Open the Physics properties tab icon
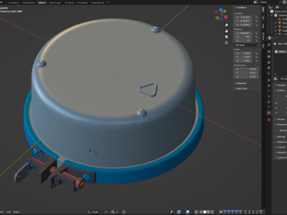 click(x=269, y=96)
